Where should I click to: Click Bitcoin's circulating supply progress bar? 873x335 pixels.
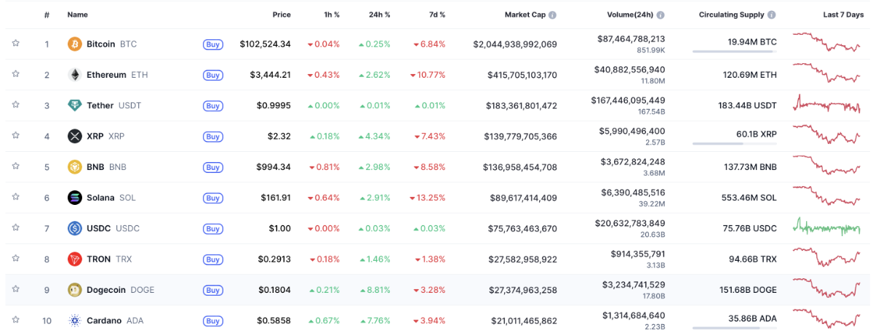pos(734,52)
